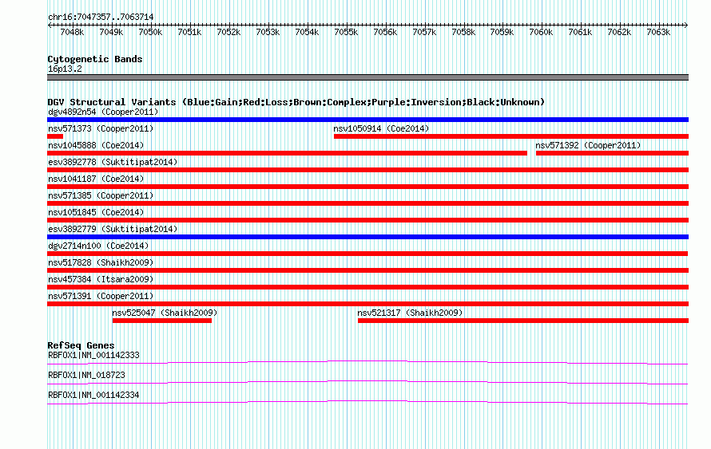Click the 7063k ruler tick label
The image size is (711, 449).
[x=658, y=32]
